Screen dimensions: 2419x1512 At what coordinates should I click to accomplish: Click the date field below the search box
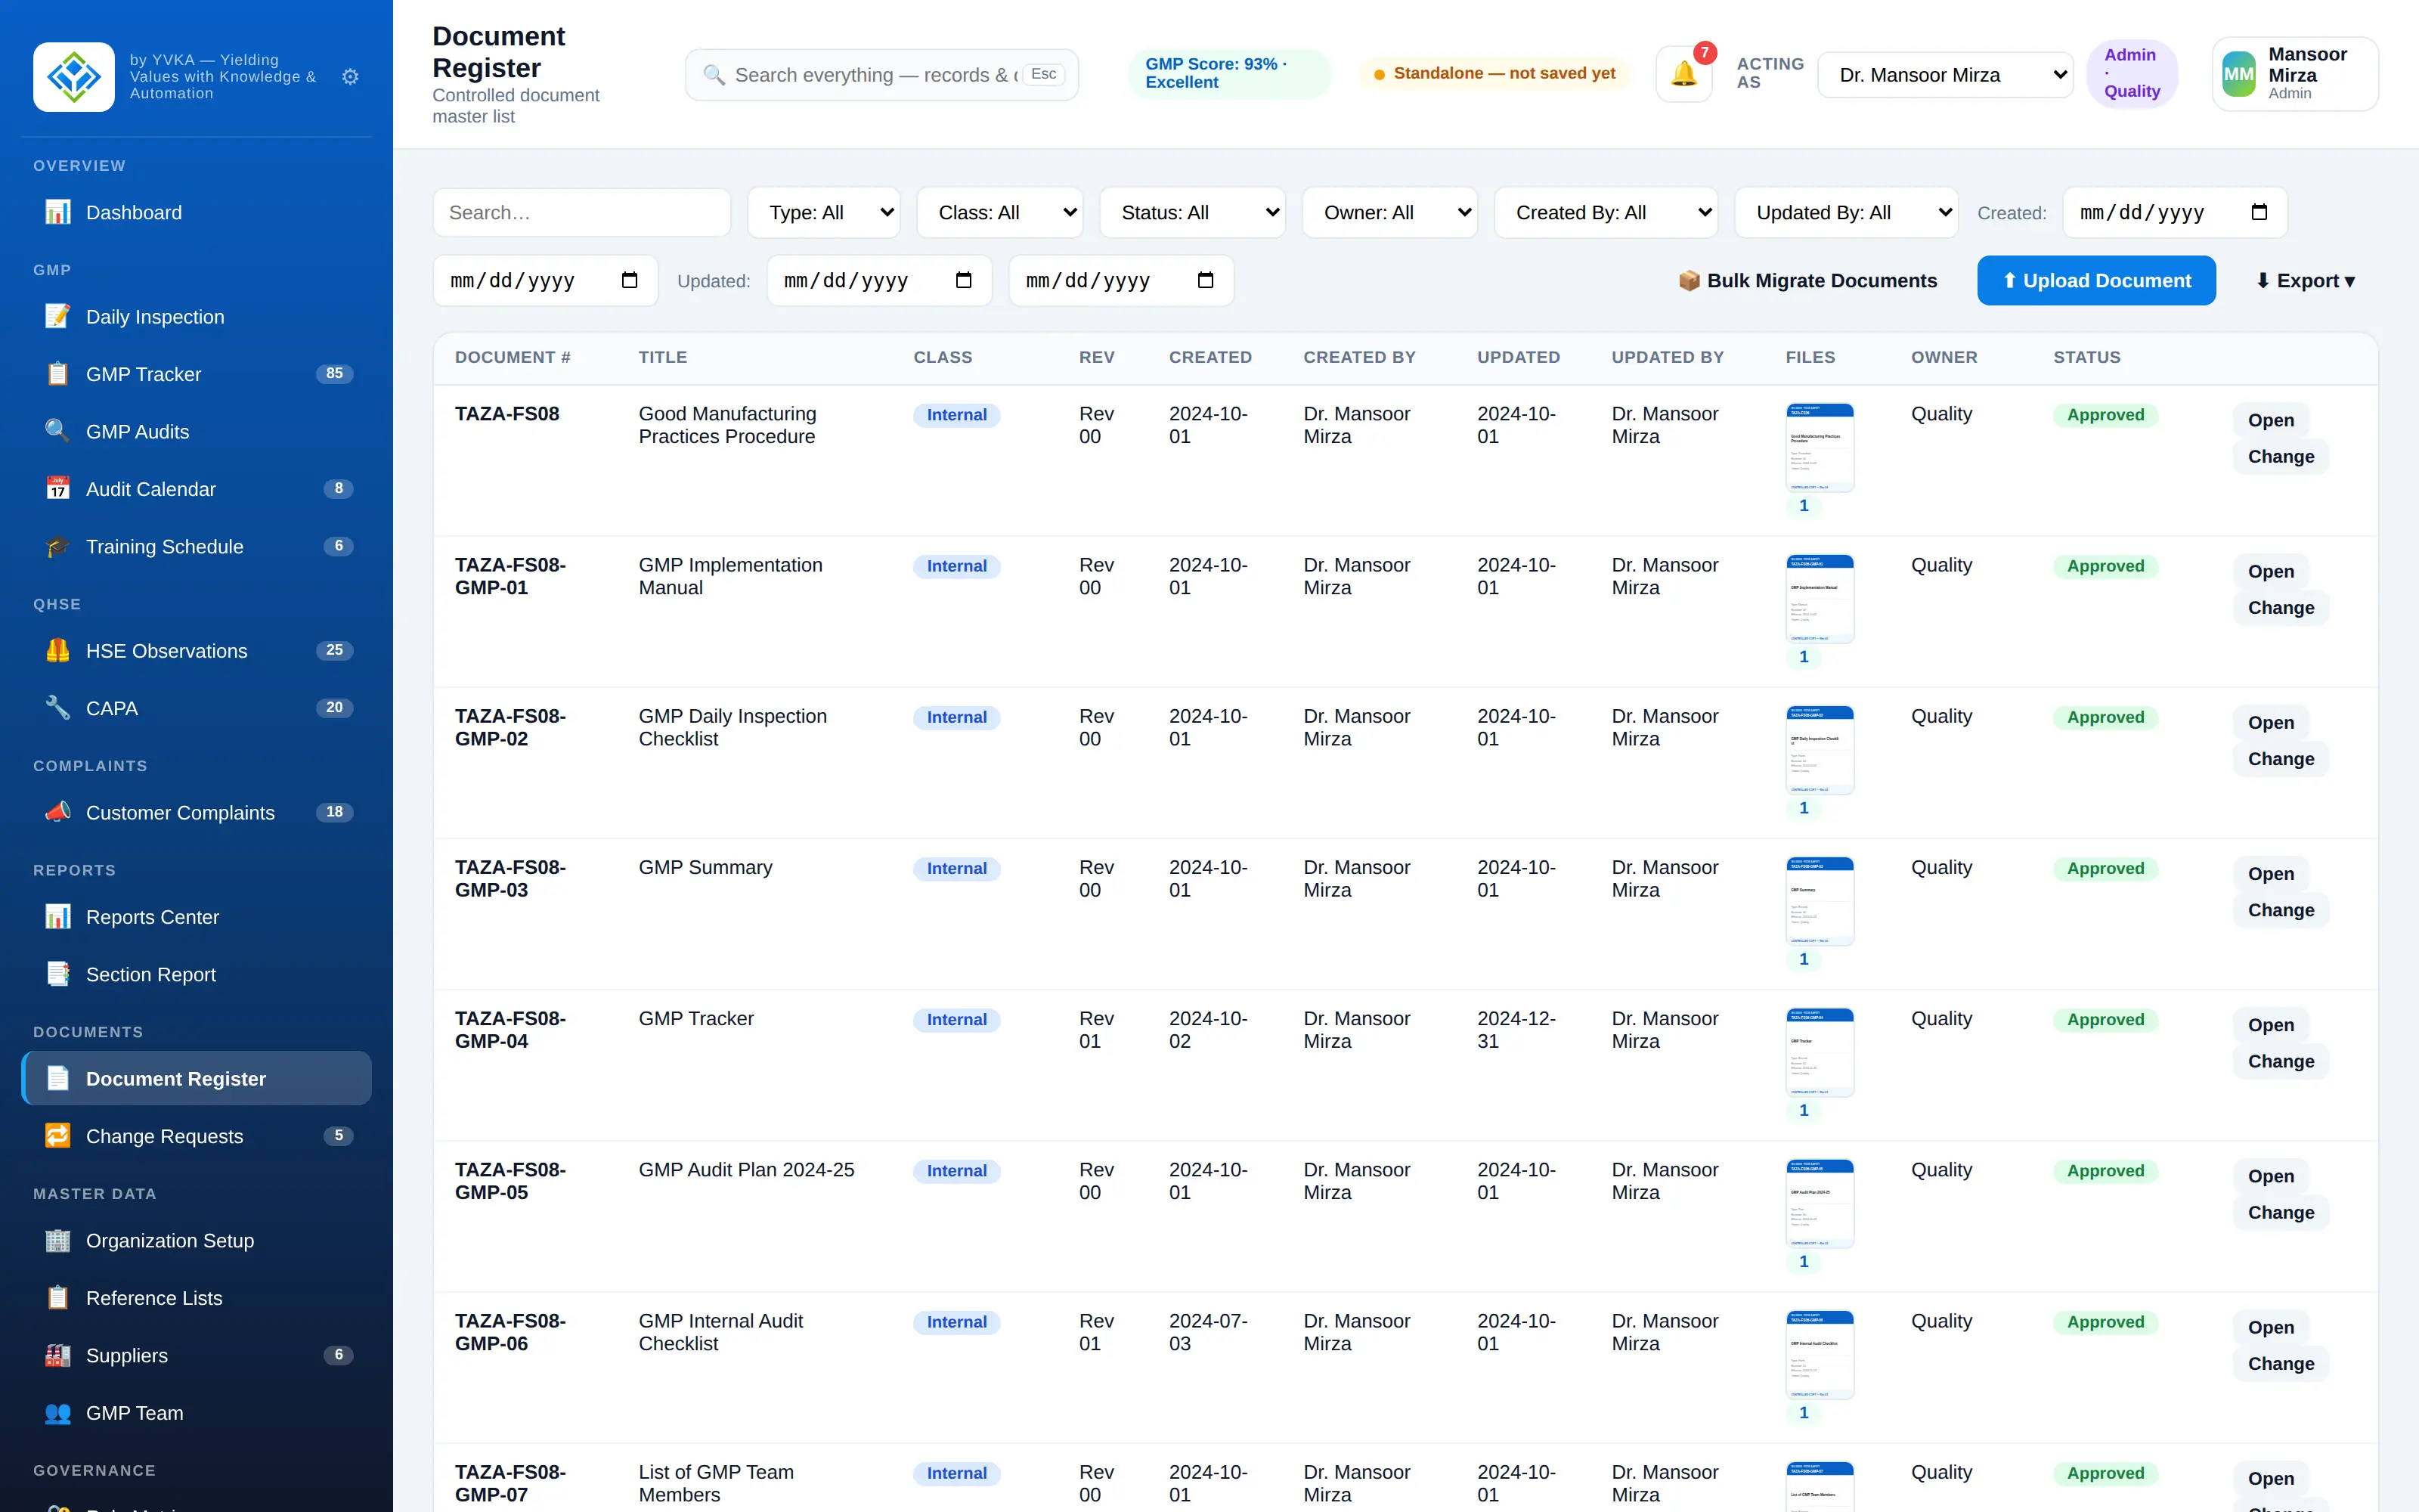(545, 280)
